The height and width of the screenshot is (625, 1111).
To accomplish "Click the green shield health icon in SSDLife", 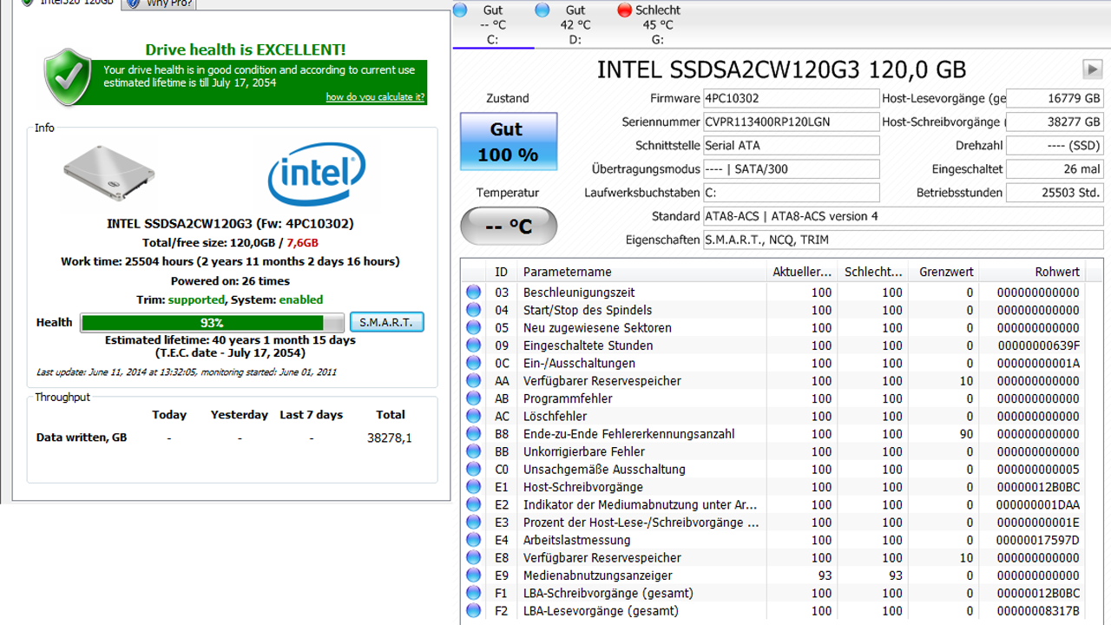I will [x=68, y=77].
